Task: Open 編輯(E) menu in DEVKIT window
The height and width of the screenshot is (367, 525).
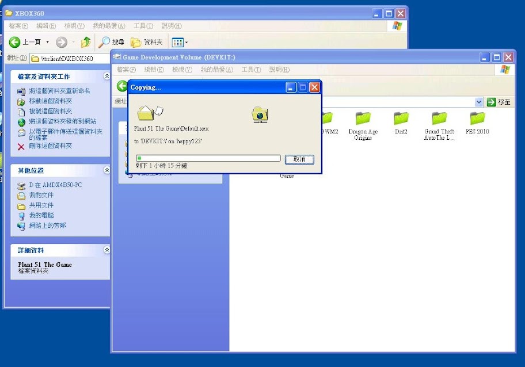Action: [x=154, y=70]
